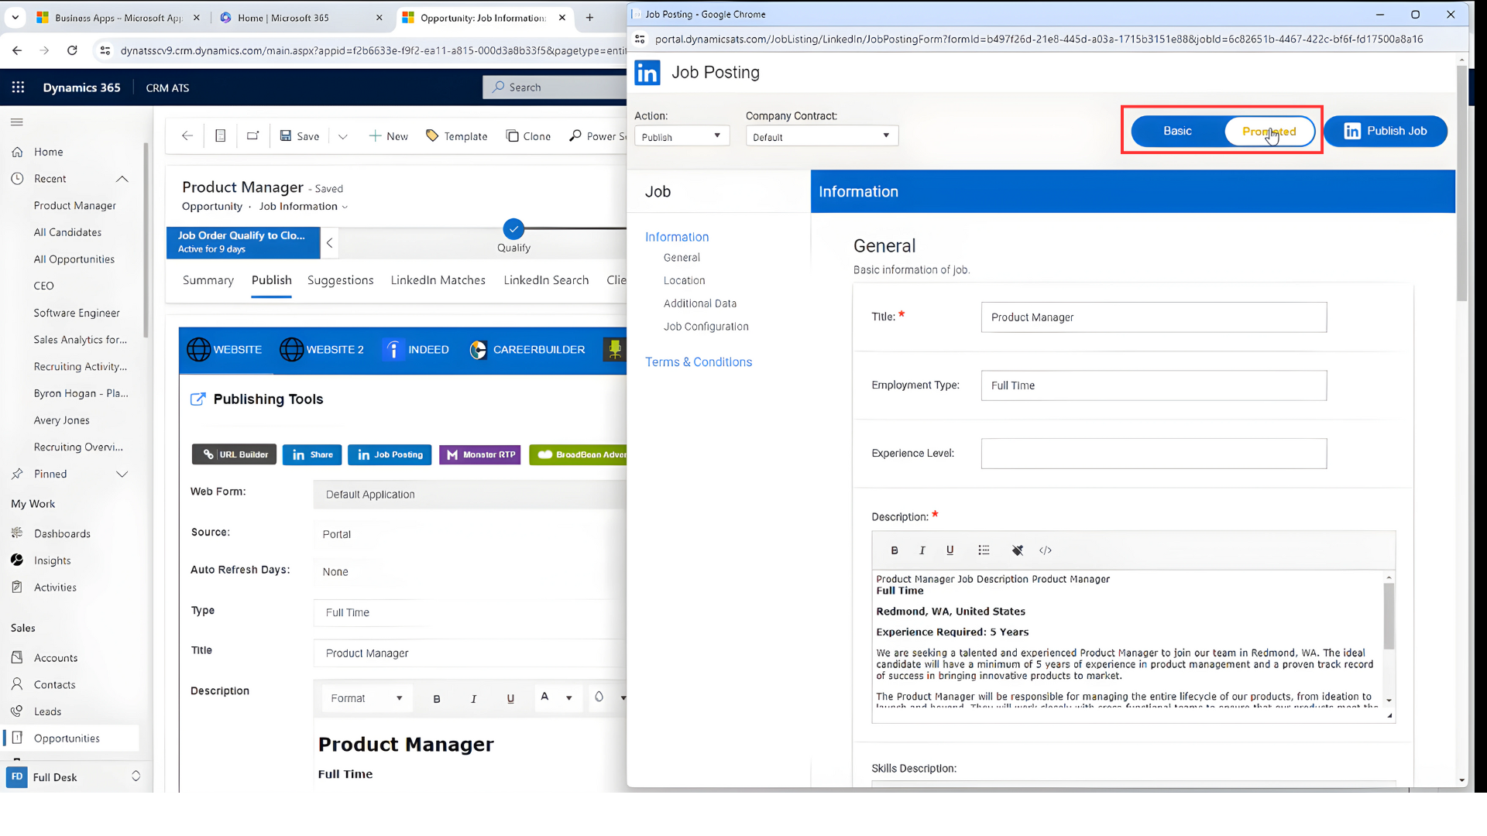Switch posting mode to Promoted
1487x836 pixels.
tap(1269, 132)
